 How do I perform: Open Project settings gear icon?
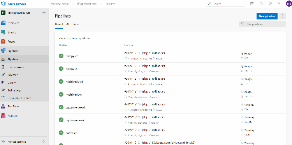(3, 142)
